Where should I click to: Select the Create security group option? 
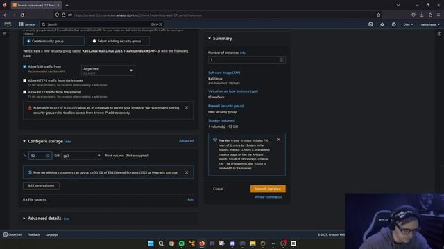point(53,41)
